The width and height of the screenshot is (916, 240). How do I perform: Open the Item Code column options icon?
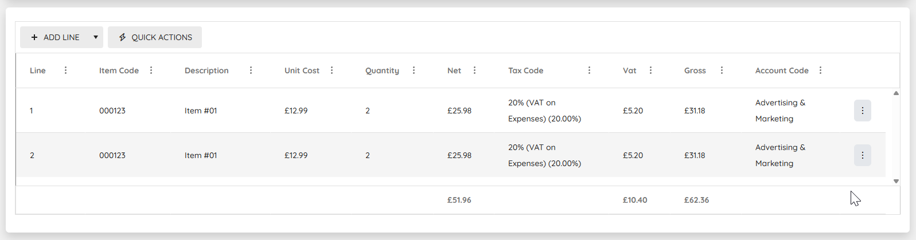pos(151,70)
